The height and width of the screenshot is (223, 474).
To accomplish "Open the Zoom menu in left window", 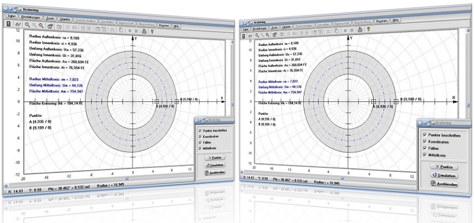I will click(50, 18).
